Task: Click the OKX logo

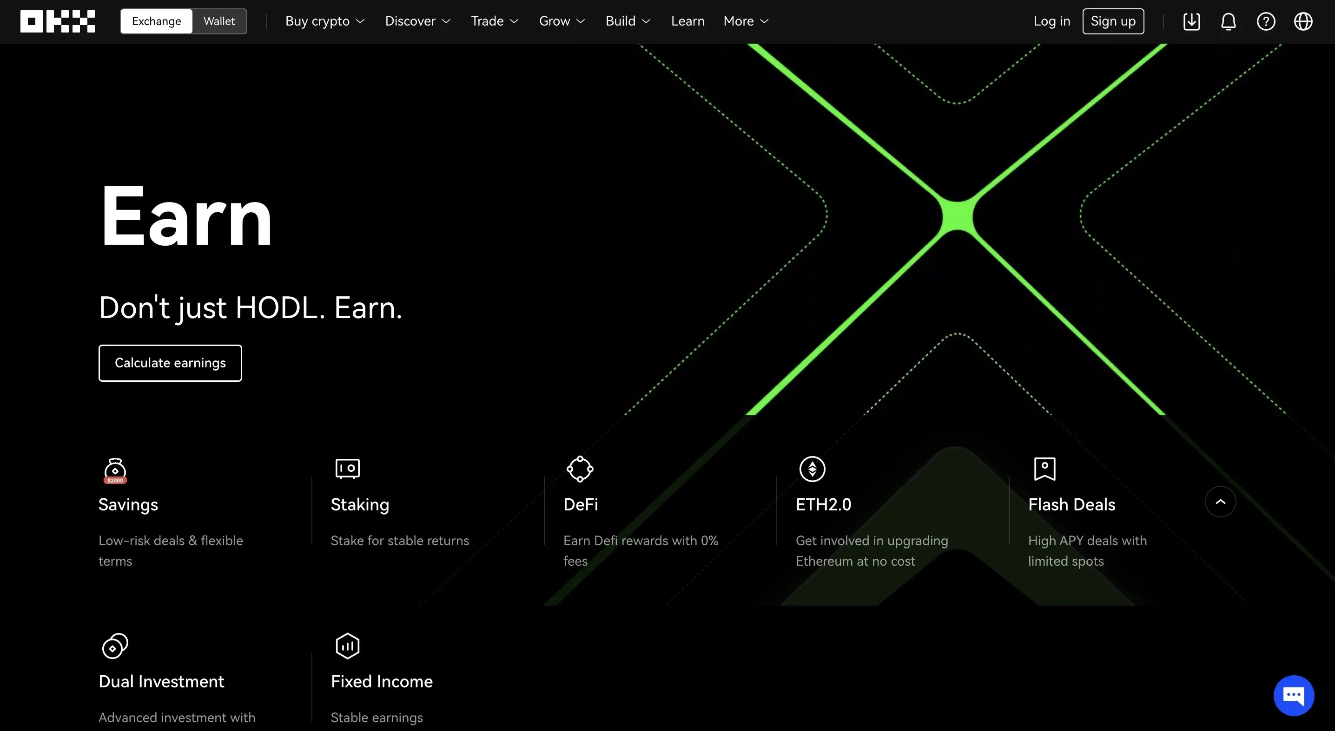Action: point(58,21)
